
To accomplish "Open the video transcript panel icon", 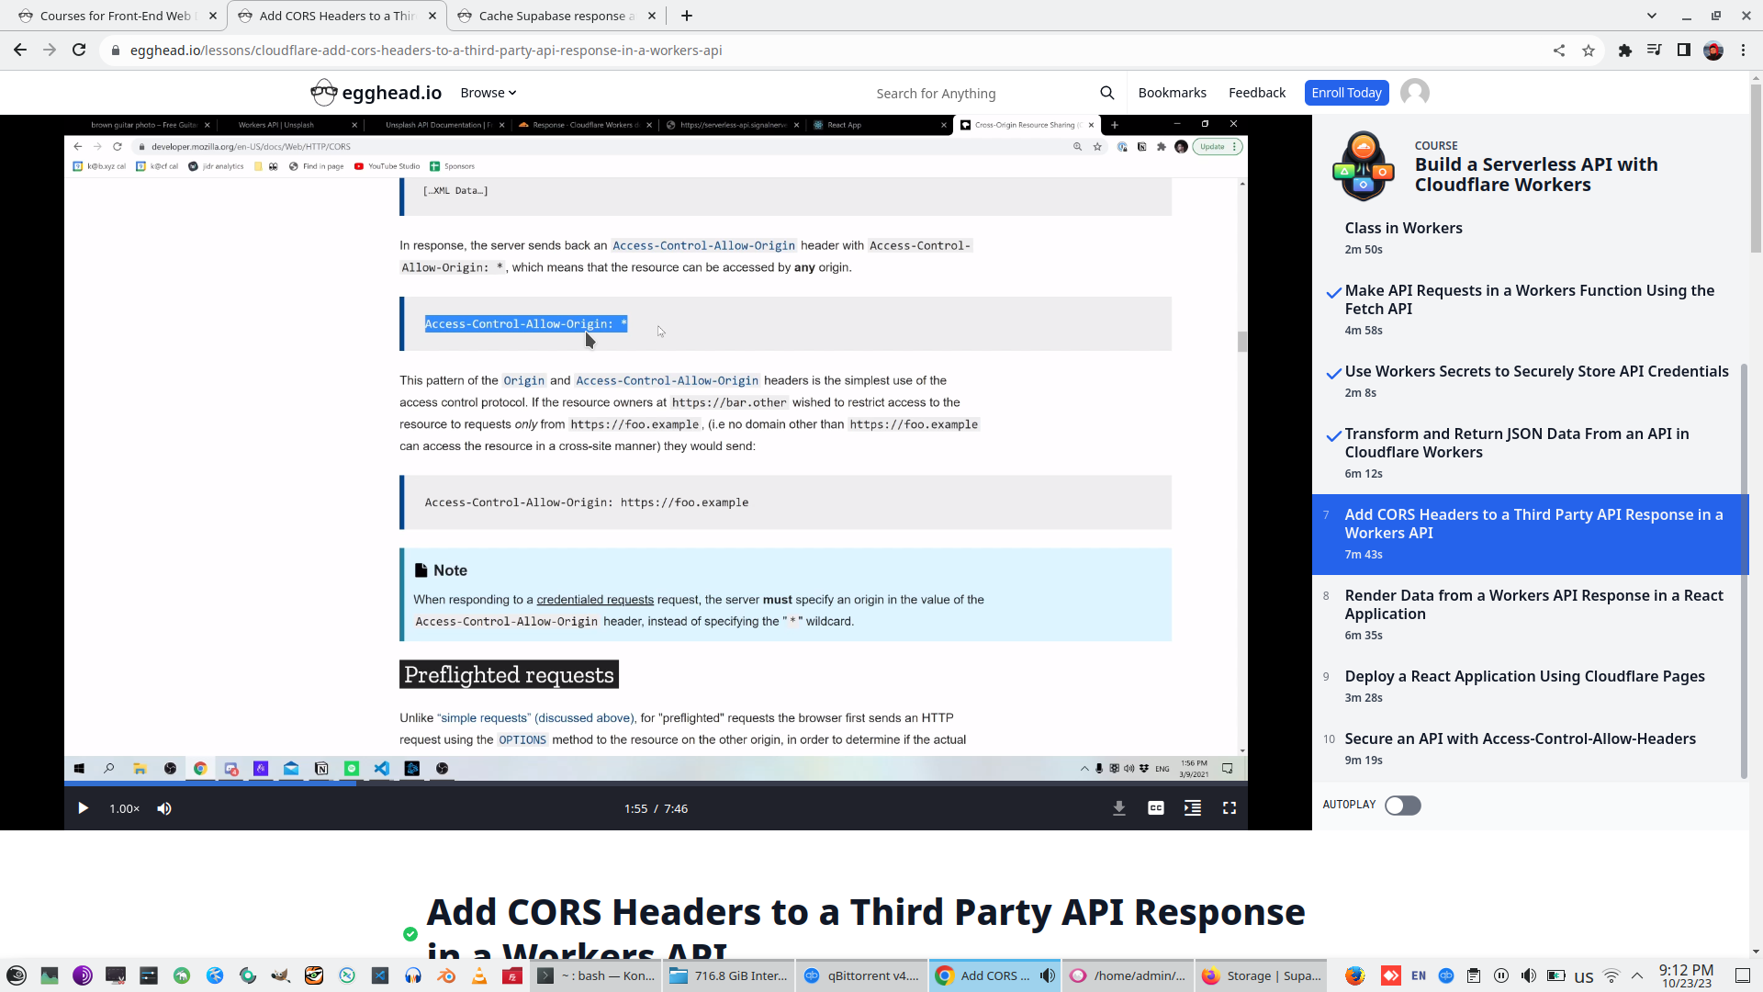I will 1192,808.
